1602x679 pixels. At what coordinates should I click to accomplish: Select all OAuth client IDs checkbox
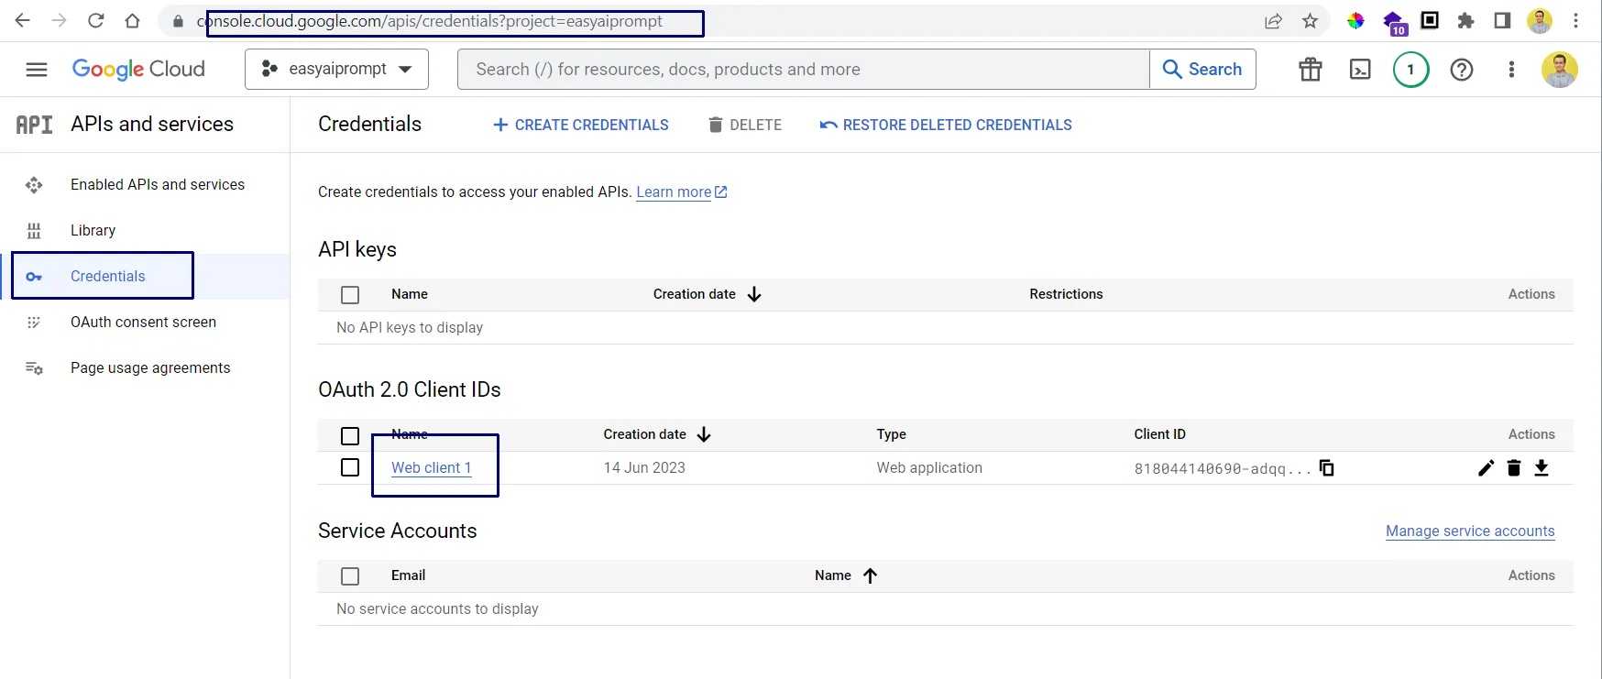point(350,436)
